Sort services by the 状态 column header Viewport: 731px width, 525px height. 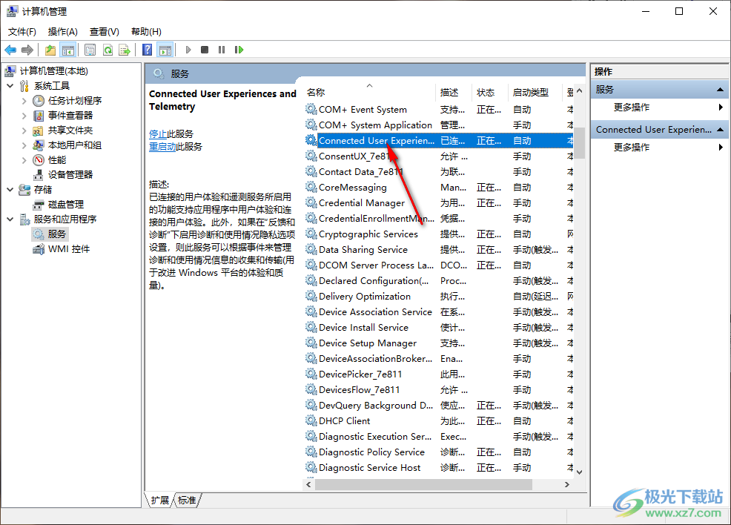coord(489,92)
